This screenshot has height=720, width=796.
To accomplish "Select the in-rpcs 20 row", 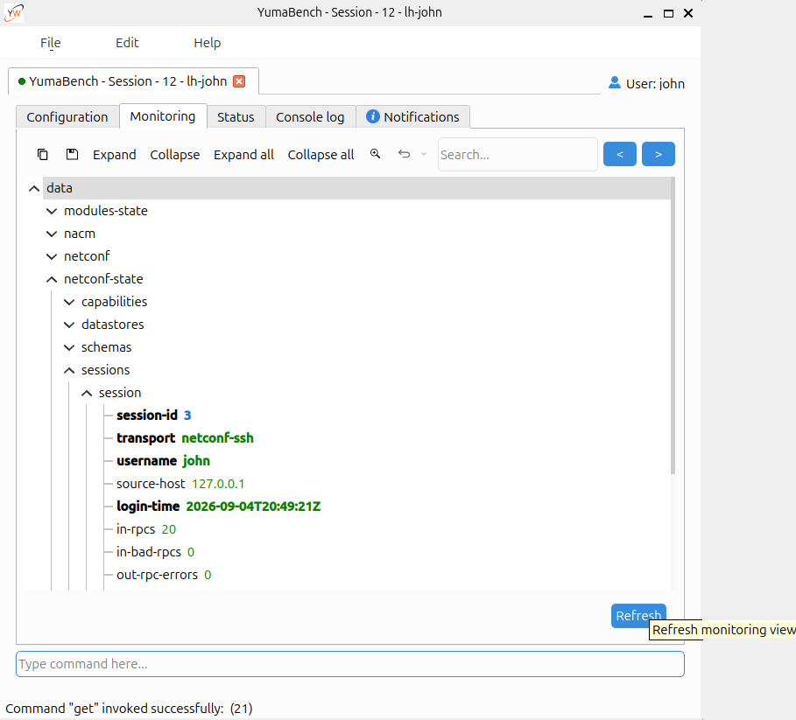I will tap(146, 529).
